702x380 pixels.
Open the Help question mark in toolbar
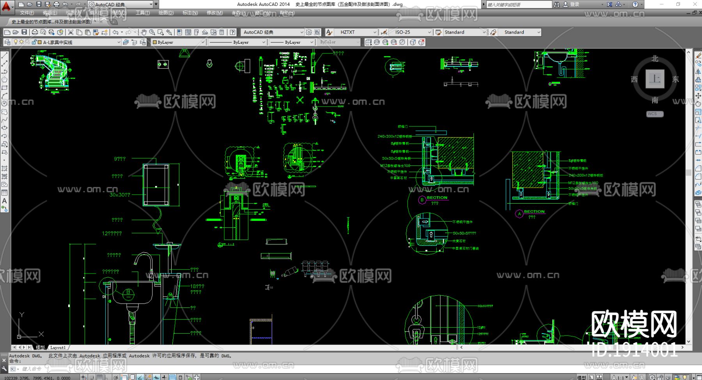[232, 32]
